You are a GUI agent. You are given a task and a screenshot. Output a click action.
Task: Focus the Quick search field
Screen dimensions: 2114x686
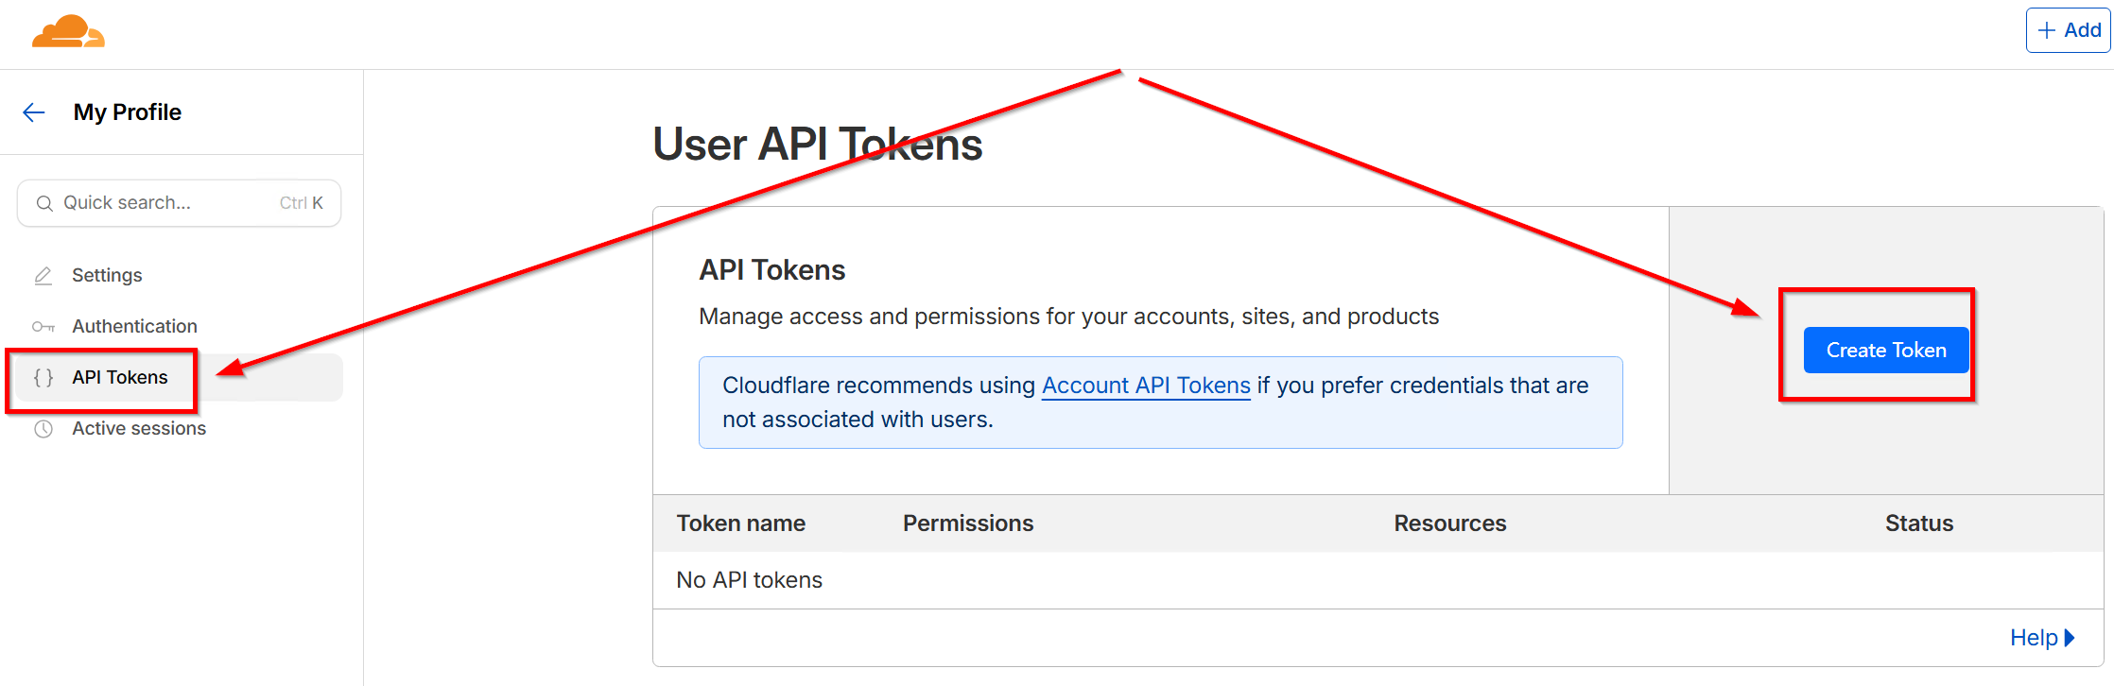click(x=179, y=203)
